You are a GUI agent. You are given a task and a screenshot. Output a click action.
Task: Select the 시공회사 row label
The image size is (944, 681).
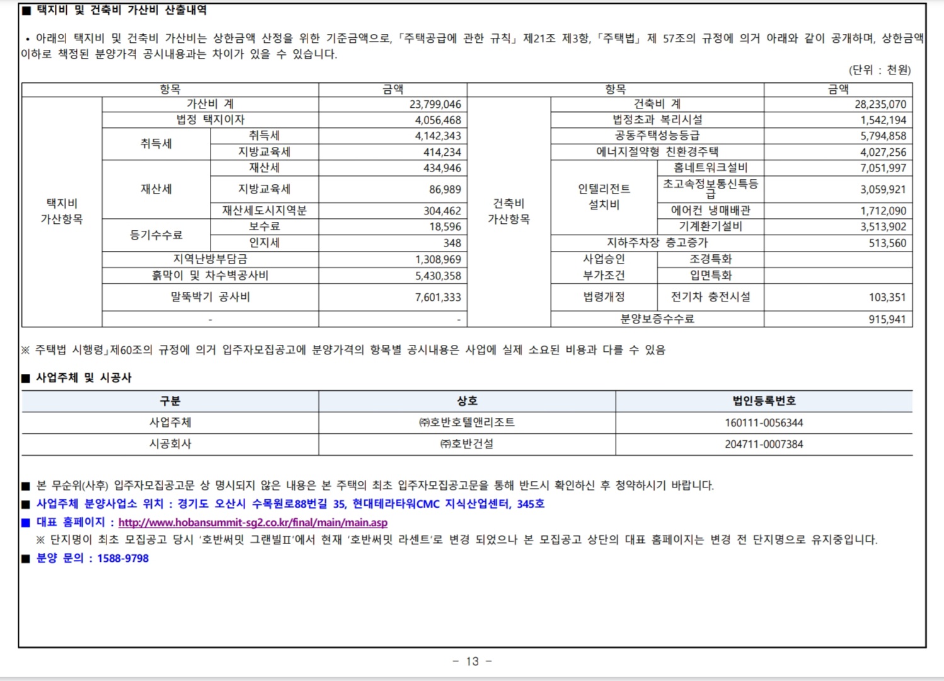coord(170,444)
